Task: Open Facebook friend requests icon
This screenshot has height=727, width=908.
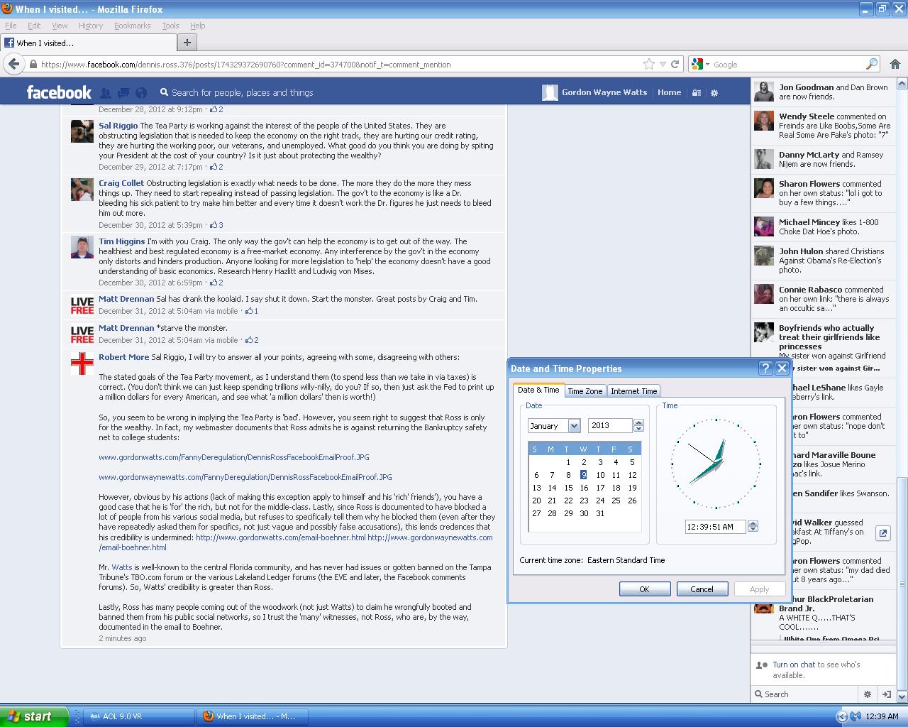Action: tap(106, 92)
